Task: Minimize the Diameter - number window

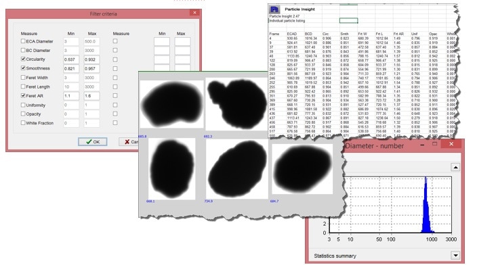Action: (422, 145)
